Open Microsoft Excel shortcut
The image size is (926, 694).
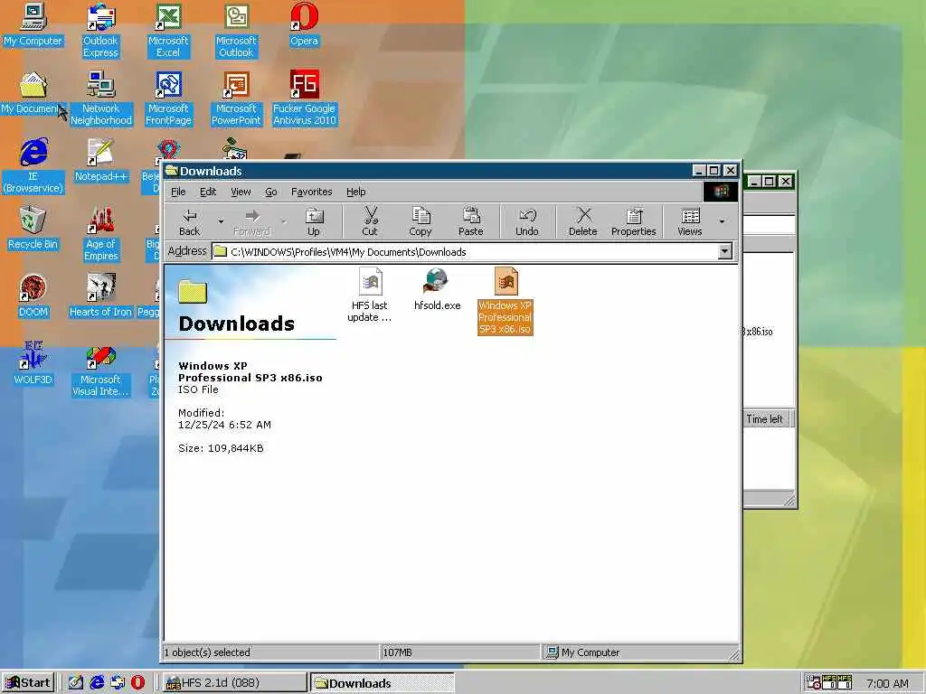168,31
